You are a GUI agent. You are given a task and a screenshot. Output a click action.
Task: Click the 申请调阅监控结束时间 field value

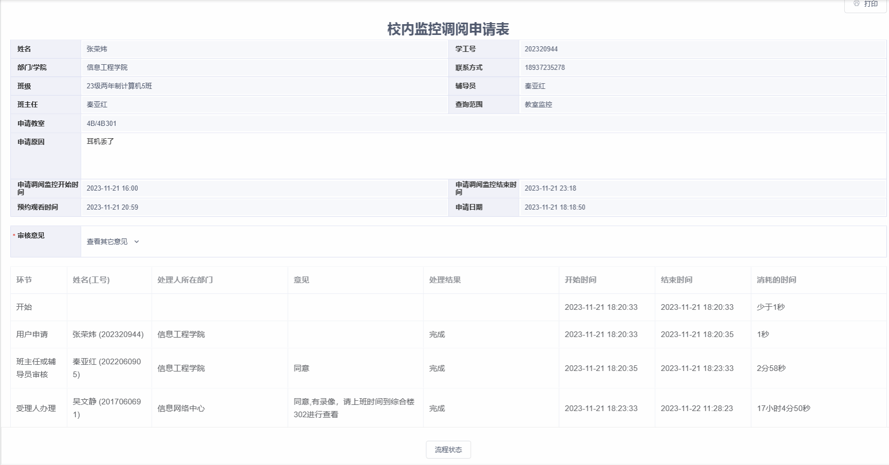click(702, 189)
